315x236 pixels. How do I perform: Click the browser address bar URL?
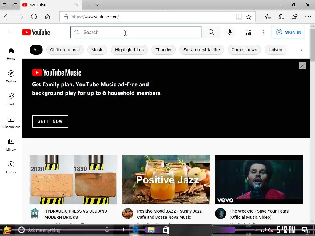[x=95, y=17]
